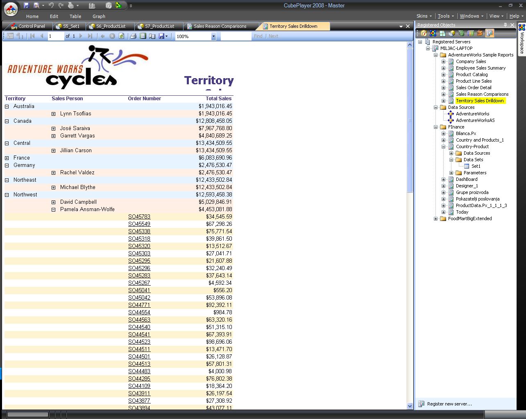Go to first page of report

point(32,36)
